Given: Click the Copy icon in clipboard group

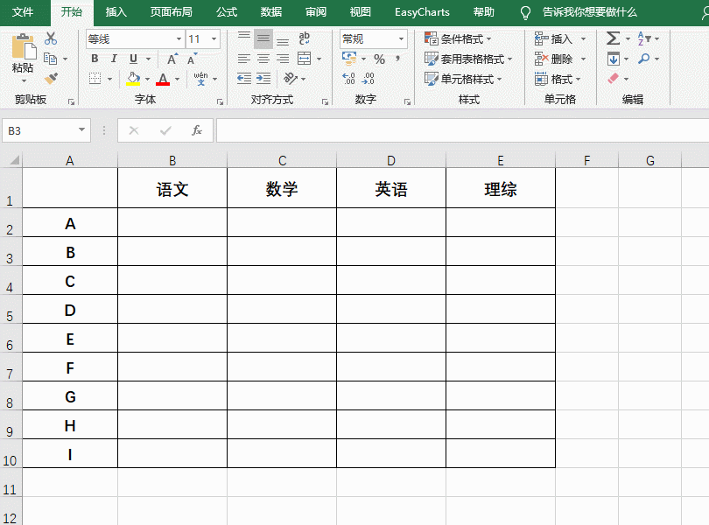Looking at the screenshot, I should [50, 59].
